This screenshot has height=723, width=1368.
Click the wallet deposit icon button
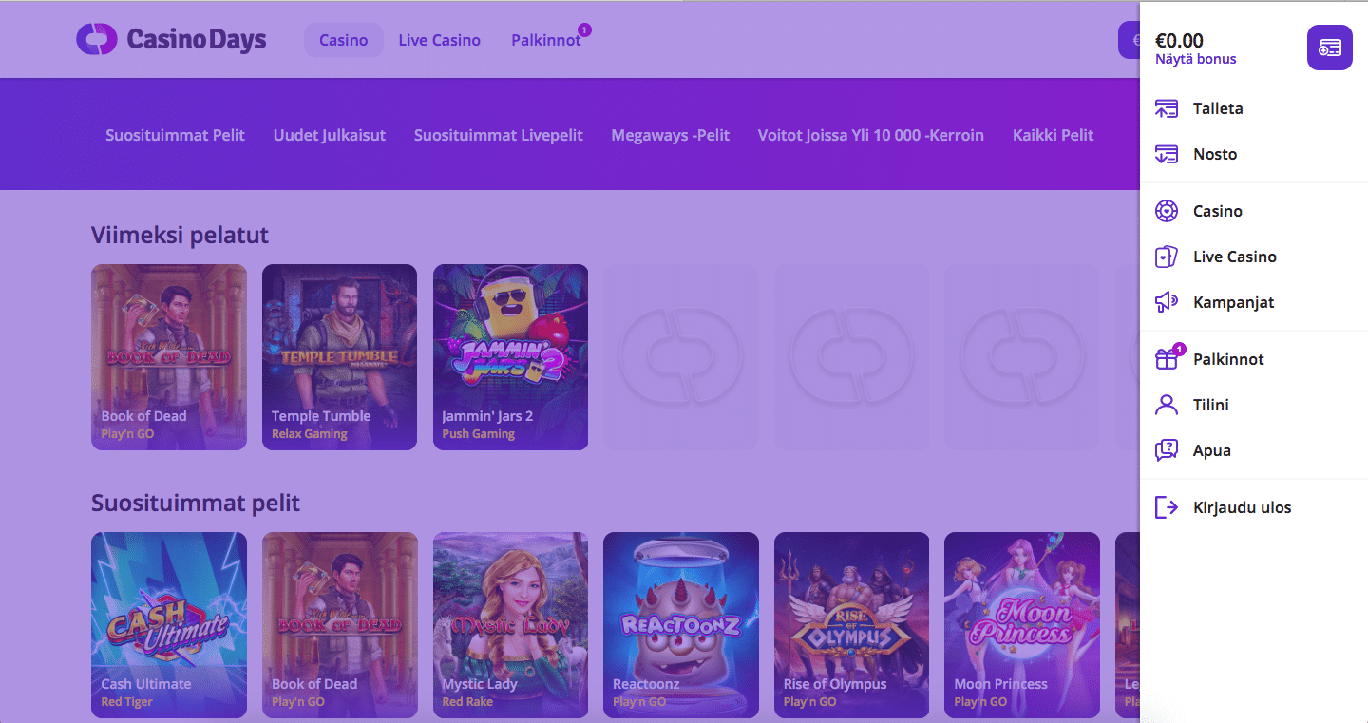click(1330, 48)
